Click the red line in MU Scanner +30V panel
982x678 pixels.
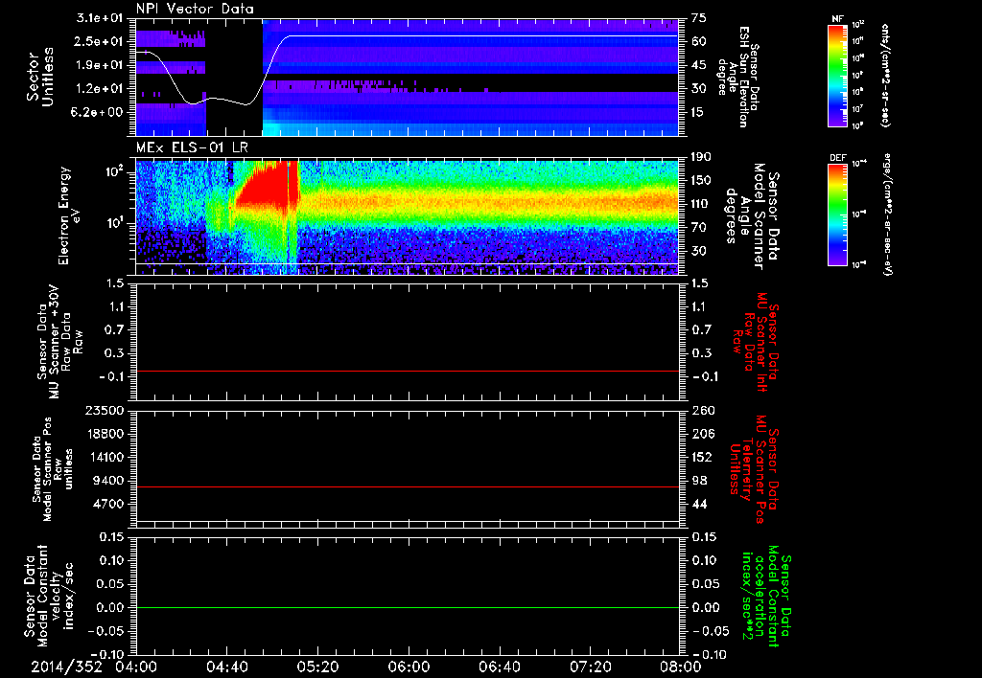tap(407, 371)
